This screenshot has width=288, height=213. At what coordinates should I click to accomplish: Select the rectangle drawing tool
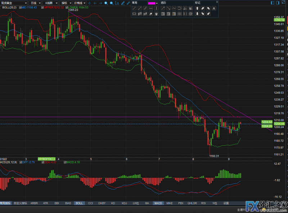tap(134, 14)
